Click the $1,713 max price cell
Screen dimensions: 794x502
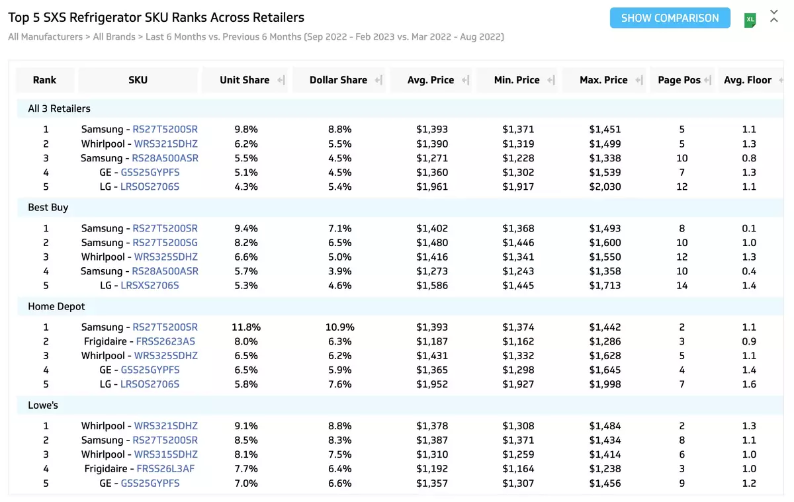pyautogui.click(x=605, y=286)
